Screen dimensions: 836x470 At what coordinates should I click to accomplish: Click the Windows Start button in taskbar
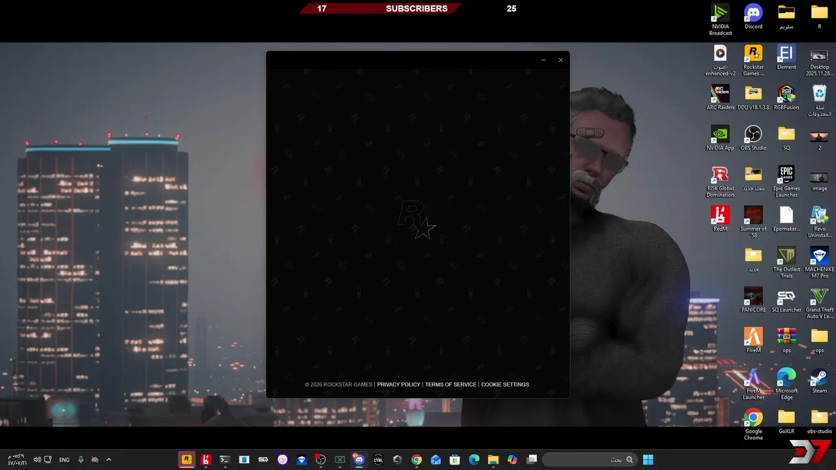tap(648, 460)
